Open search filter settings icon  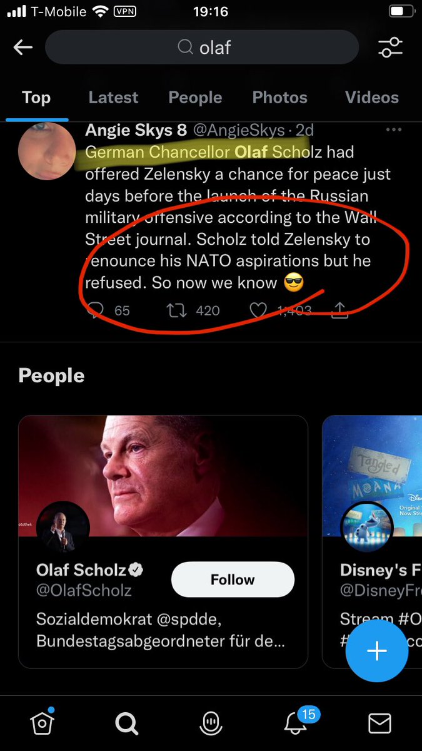[x=391, y=48]
